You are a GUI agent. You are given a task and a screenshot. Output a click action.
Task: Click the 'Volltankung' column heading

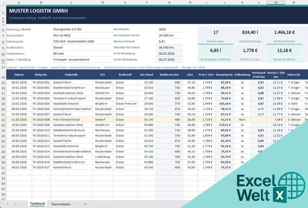[x=242, y=75]
